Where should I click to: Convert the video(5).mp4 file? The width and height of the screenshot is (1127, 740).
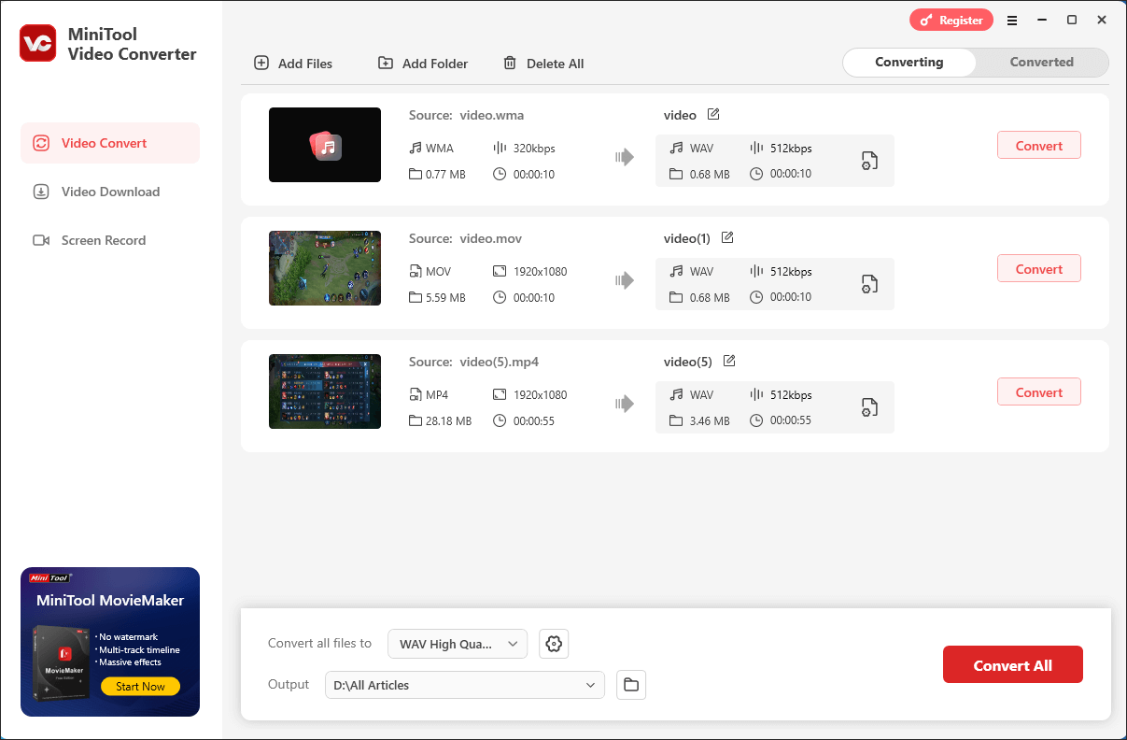[x=1039, y=391]
